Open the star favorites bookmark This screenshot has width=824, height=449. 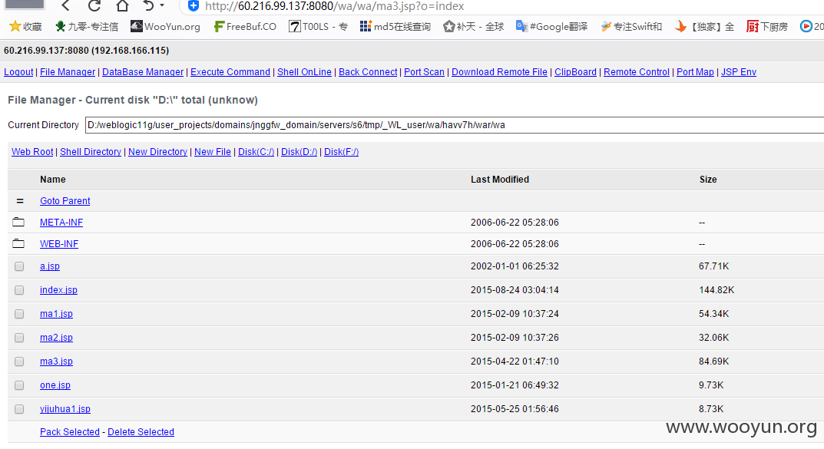25,26
